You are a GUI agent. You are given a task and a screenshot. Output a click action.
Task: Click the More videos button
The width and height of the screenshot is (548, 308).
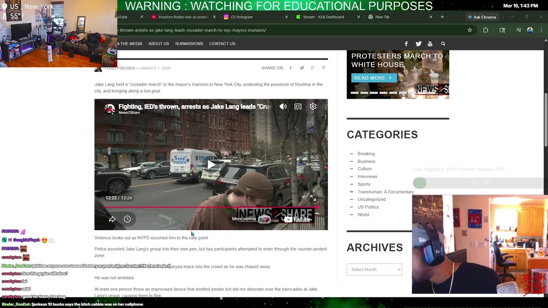251,219
